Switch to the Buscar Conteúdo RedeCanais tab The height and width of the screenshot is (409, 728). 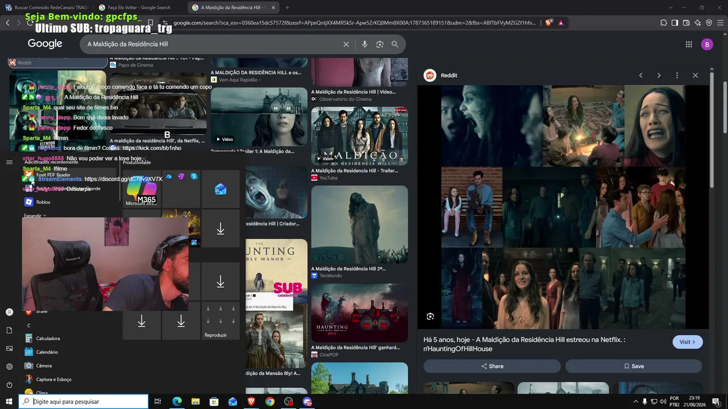click(47, 7)
